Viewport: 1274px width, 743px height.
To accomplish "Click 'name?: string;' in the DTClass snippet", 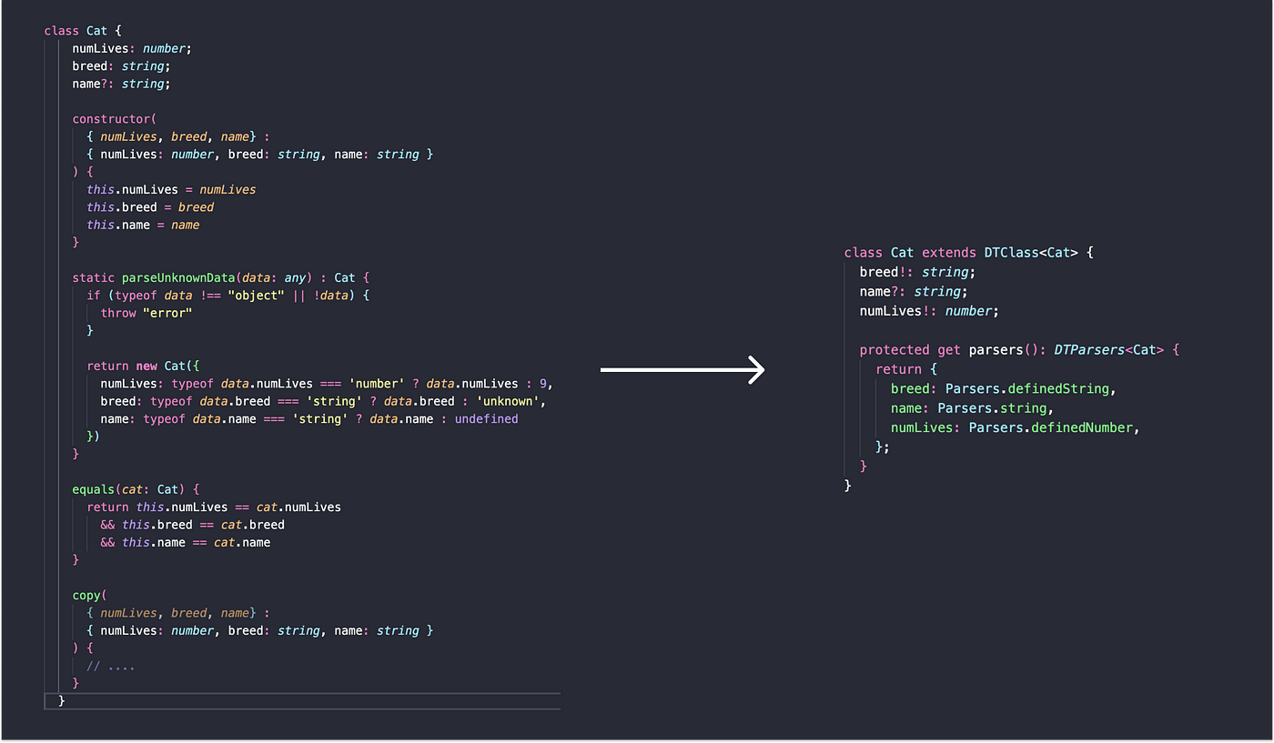I will pyautogui.click(x=914, y=292).
